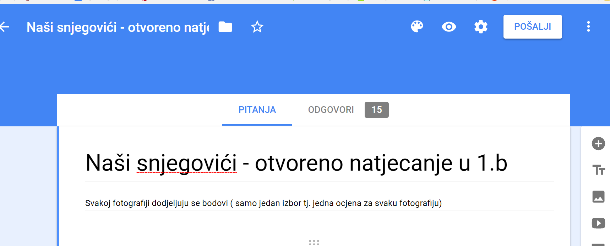Open the color palette theme customizer

click(417, 27)
